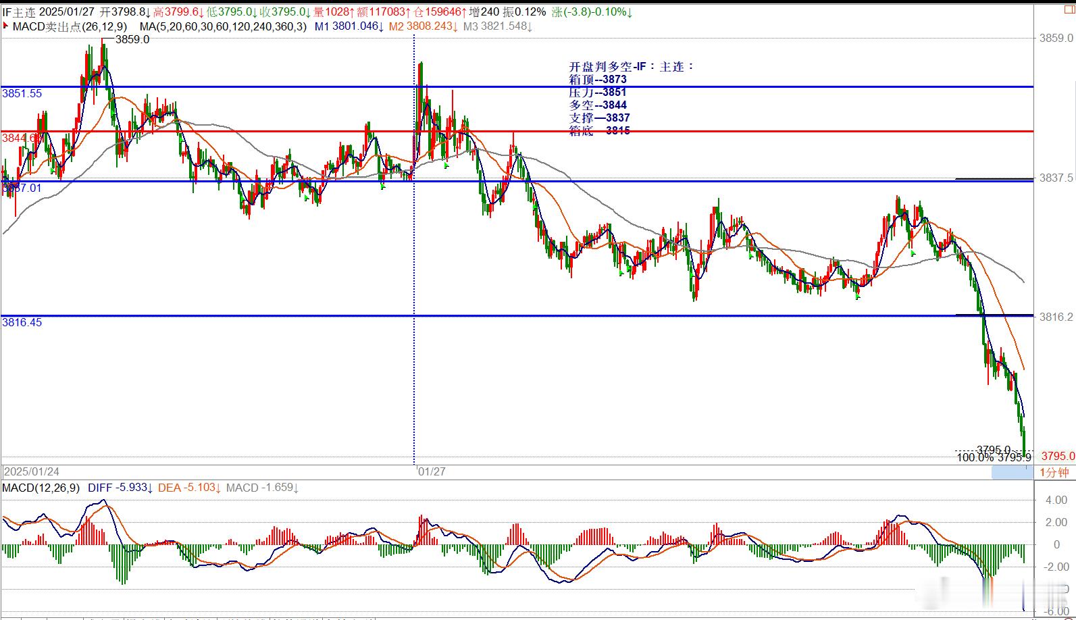Switch period via the 1分钟 label
Viewport: 1076px width, 620px height.
tap(1054, 473)
